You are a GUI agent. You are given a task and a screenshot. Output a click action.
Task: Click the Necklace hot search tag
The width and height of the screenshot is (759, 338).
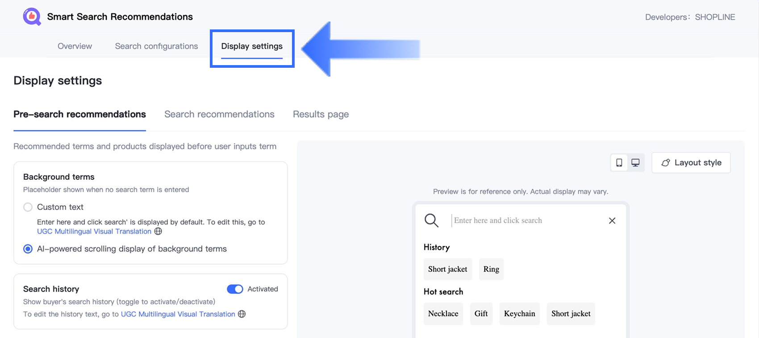point(443,313)
